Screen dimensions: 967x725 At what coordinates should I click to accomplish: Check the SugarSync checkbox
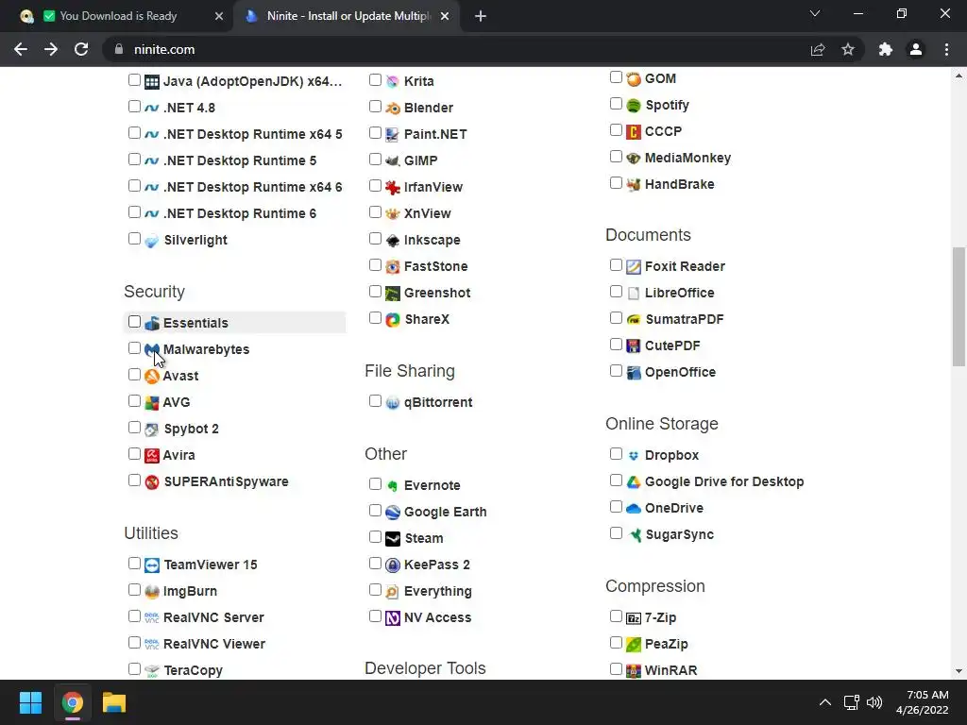pyautogui.click(x=616, y=532)
